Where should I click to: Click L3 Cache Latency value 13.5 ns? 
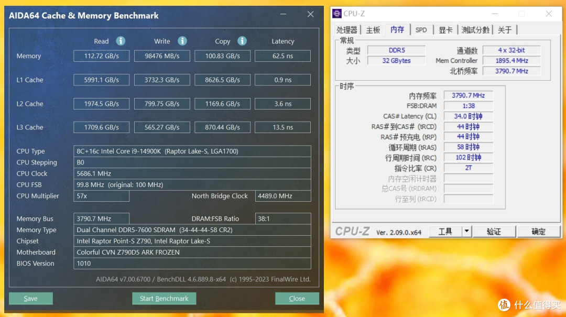pos(282,127)
